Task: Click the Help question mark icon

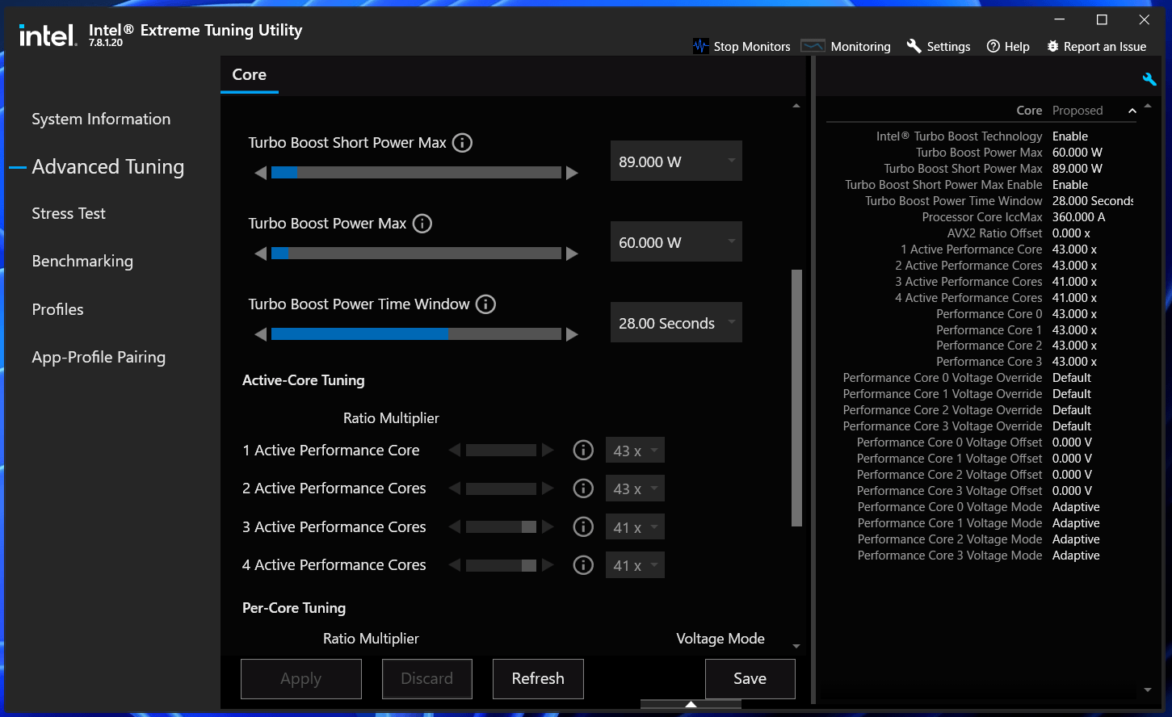Action: [x=993, y=46]
